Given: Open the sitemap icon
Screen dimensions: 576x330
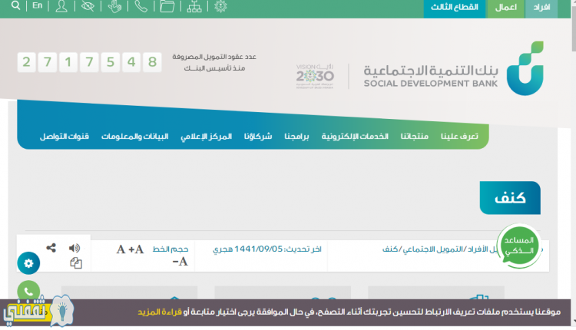Looking at the screenshot, I should click(194, 6).
